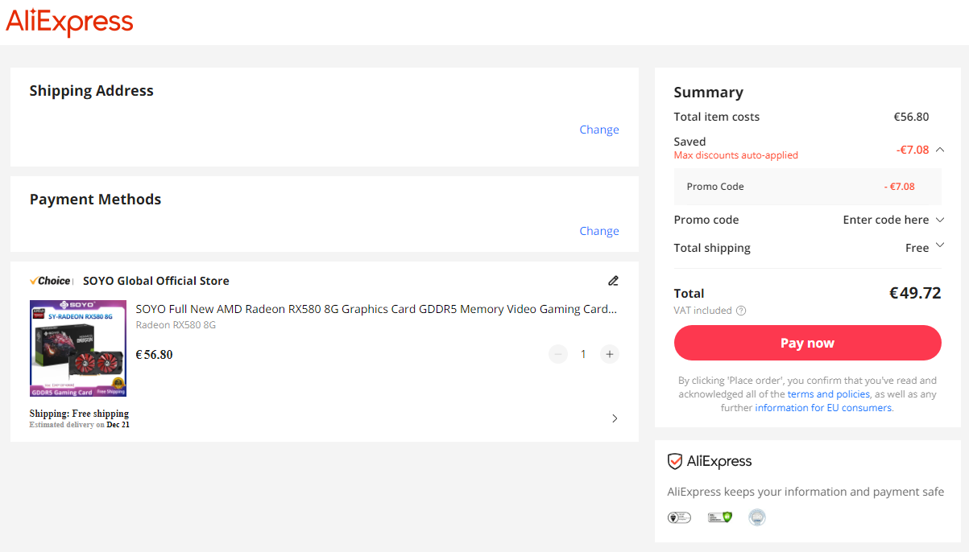Viewport: 969px width, 552px height.
Task: Open the terms and policies link
Action: [829, 394]
